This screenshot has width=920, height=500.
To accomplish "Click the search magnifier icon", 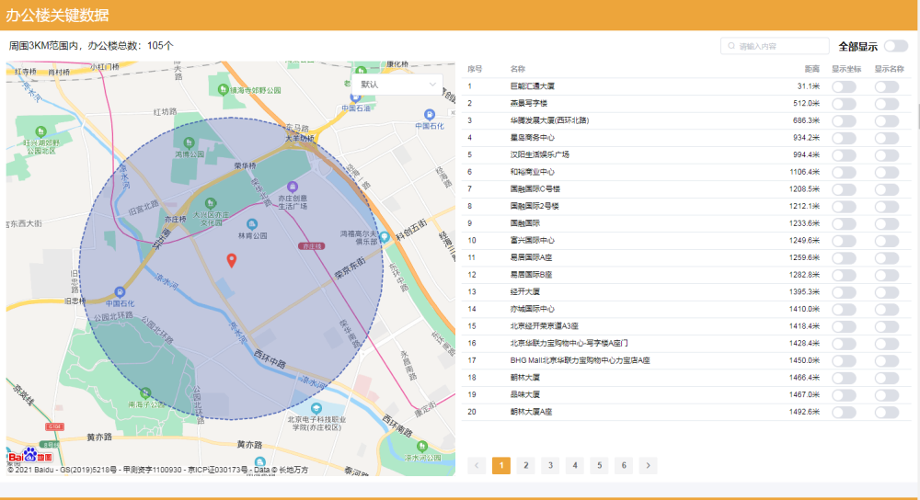I will click(731, 46).
